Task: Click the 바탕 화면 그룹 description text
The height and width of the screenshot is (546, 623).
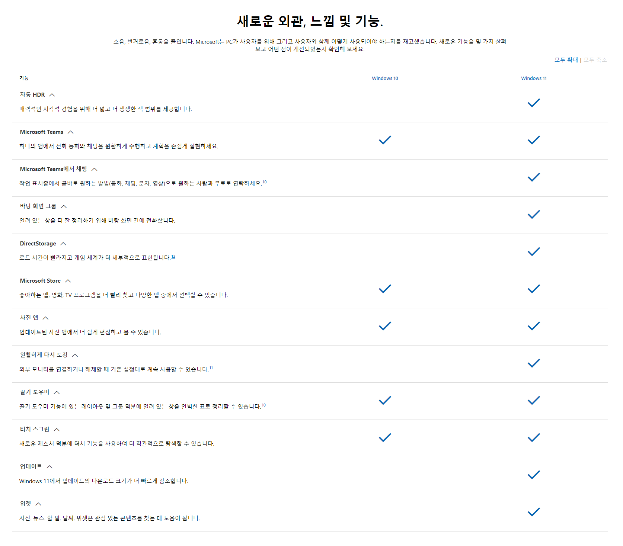Action: [97, 221]
